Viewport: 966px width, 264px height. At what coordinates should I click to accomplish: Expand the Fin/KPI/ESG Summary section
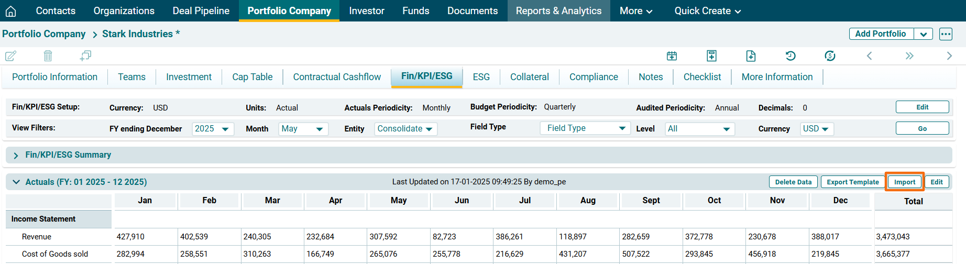pyautogui.click(x=16, y=156)
